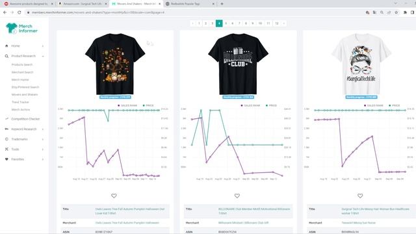Open the browser side panel icon
This screenshot has width=416, height=234.
click(x=413, y=12)
